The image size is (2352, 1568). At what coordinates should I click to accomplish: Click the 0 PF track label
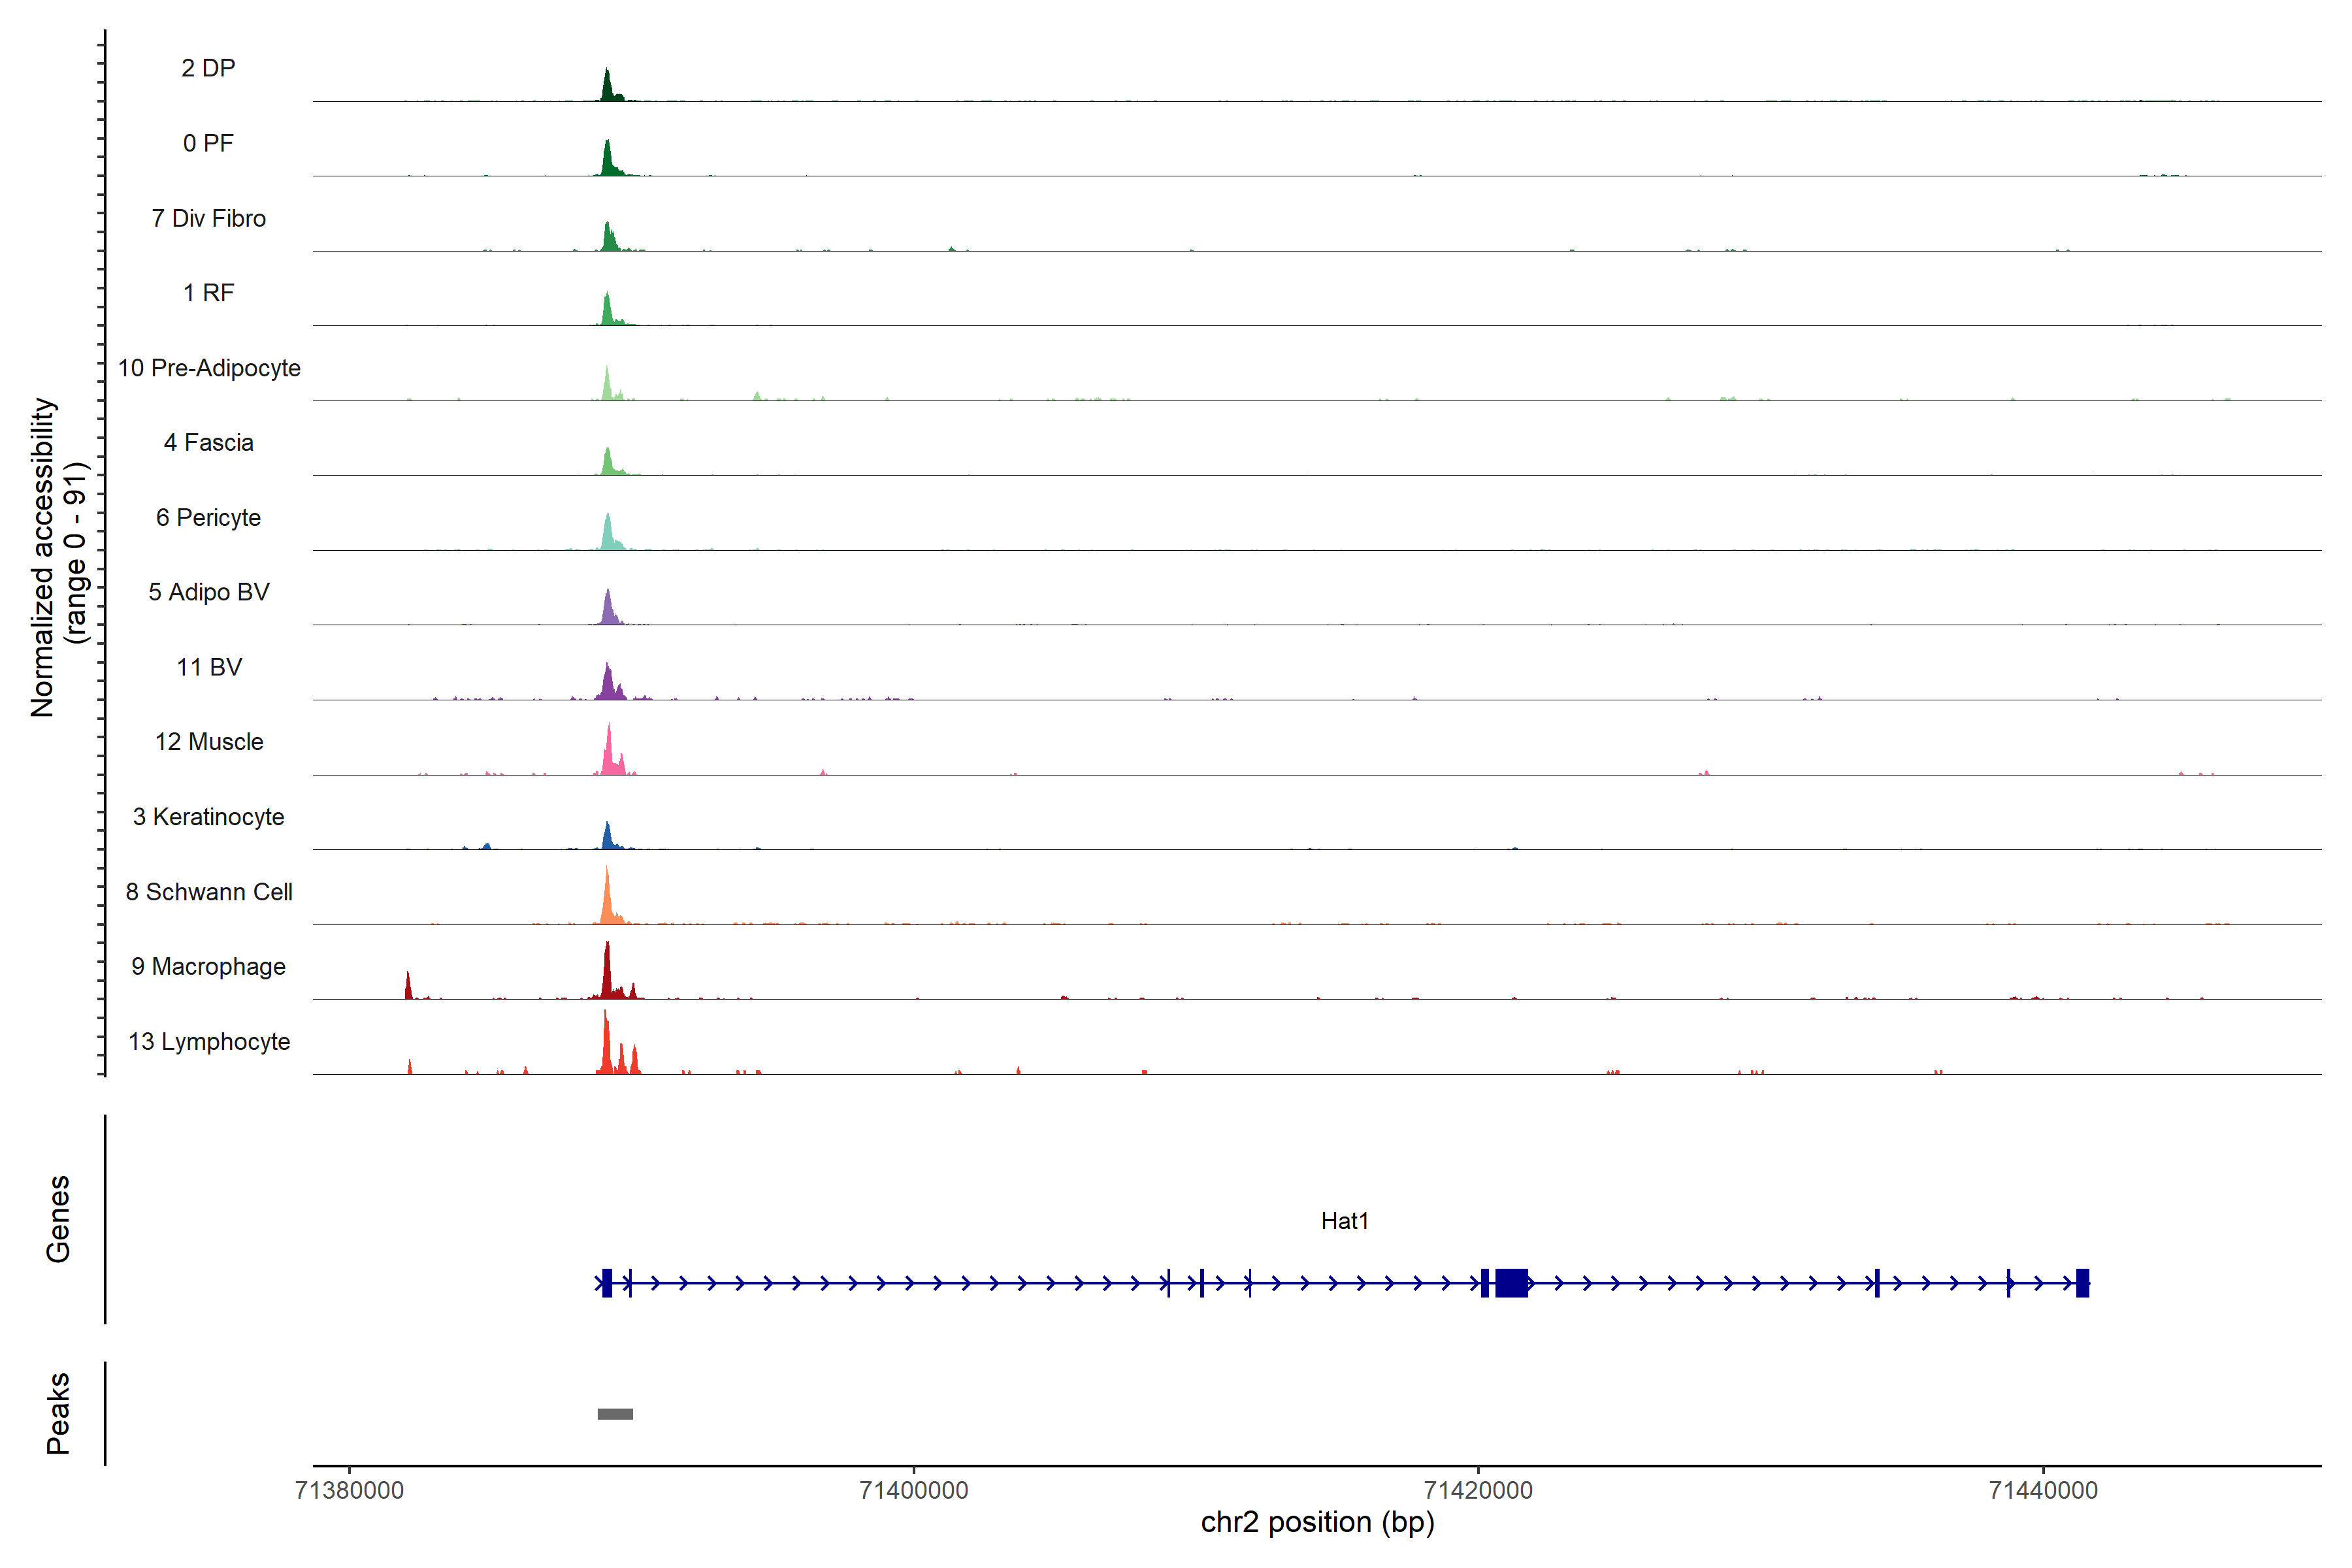(208, 143)
